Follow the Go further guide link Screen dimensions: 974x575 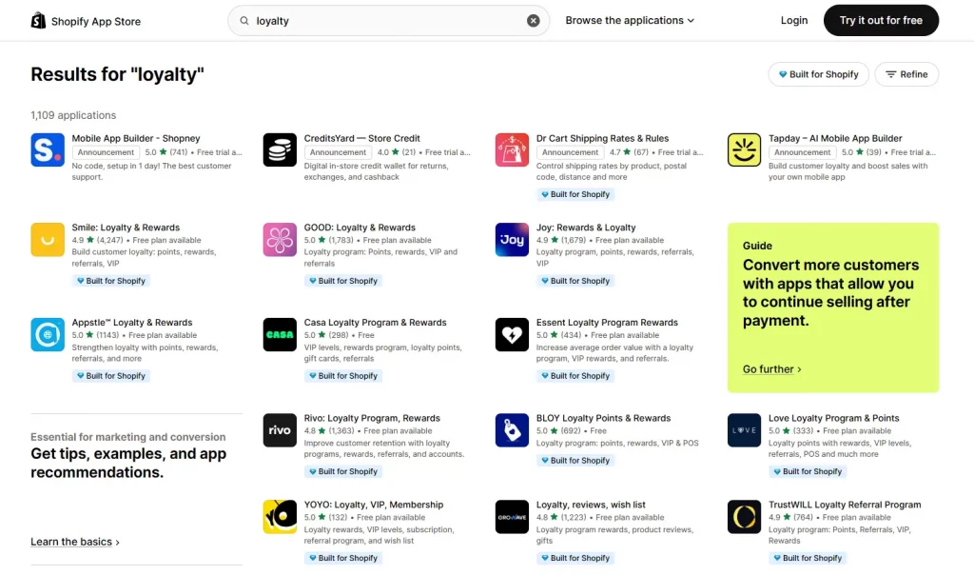pos(771,369)
